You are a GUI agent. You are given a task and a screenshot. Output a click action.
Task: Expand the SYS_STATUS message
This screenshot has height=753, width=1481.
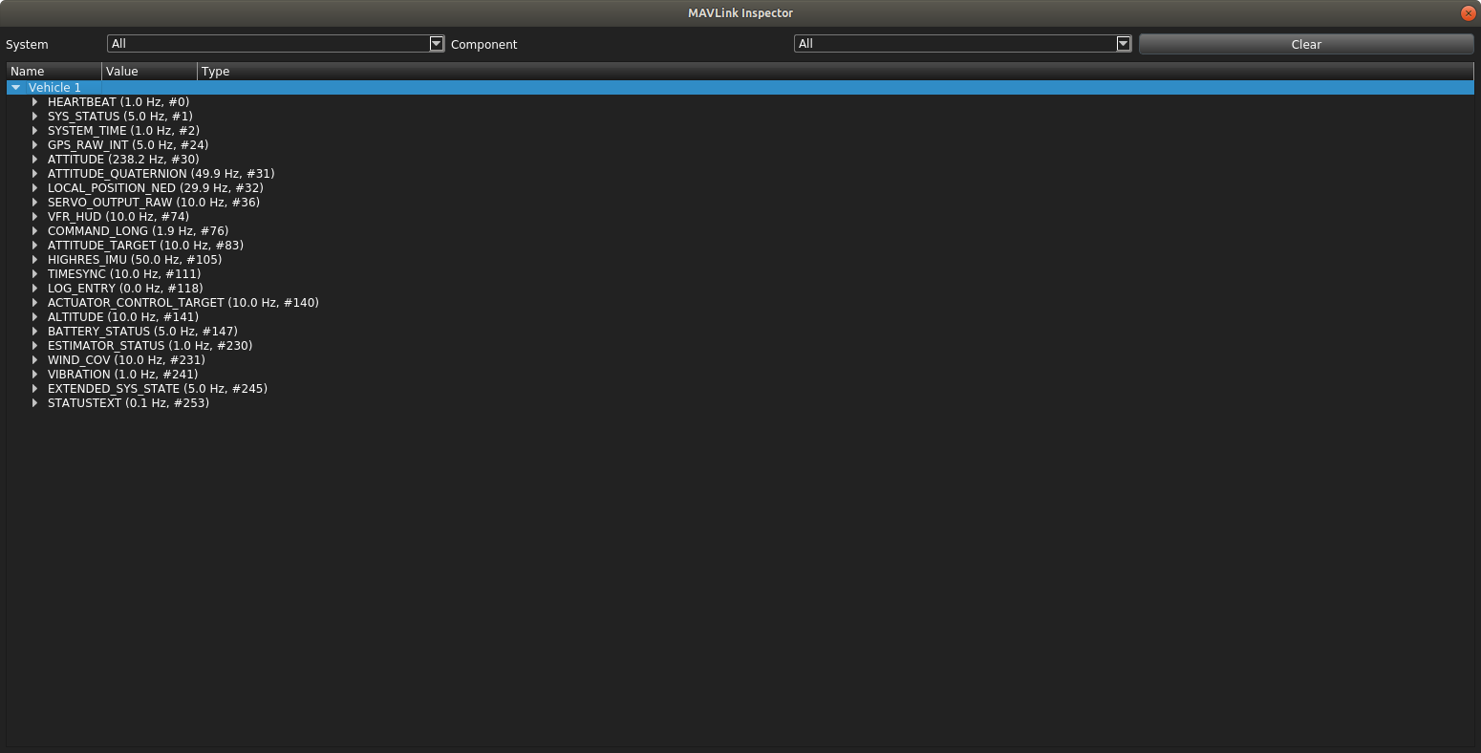pos(35,116)
